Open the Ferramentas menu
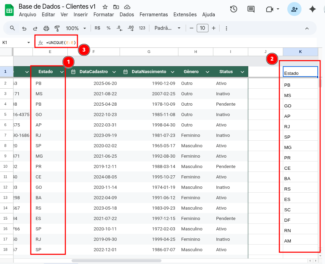 (154, 15)
